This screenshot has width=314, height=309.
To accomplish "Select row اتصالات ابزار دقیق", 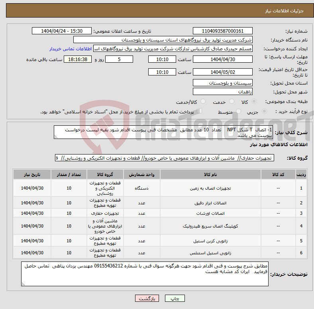I will coord(160,203).
